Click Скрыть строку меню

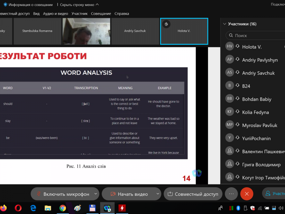pyautogui.click(x=79, y=5)
